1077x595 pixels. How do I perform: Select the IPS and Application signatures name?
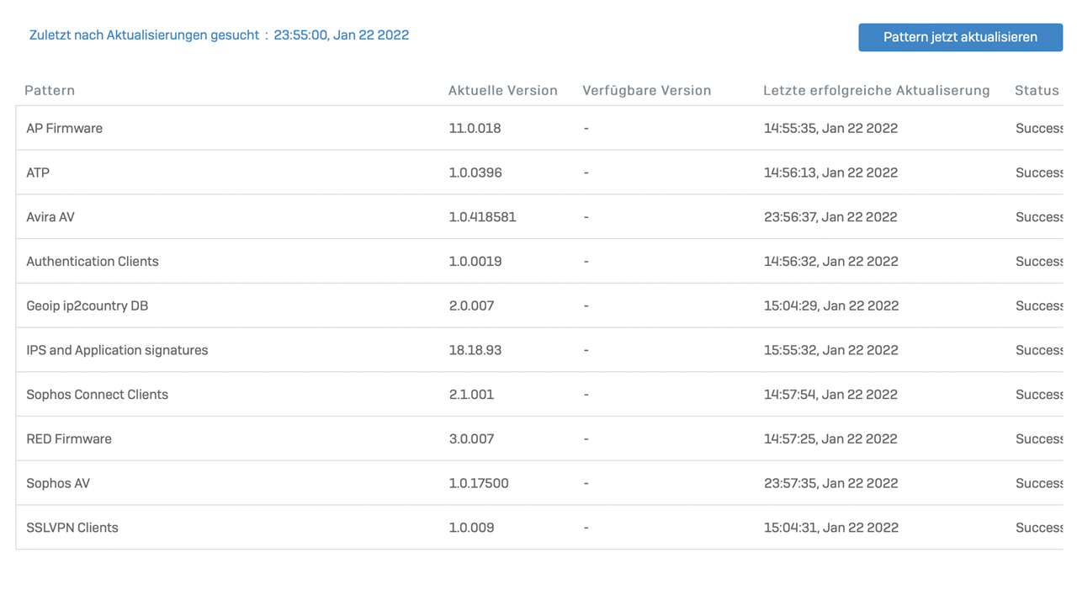(x=117, y=350)
